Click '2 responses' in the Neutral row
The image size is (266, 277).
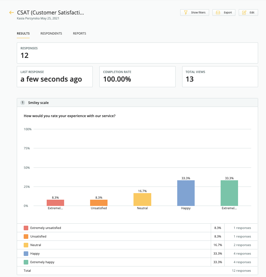point(242,245)
